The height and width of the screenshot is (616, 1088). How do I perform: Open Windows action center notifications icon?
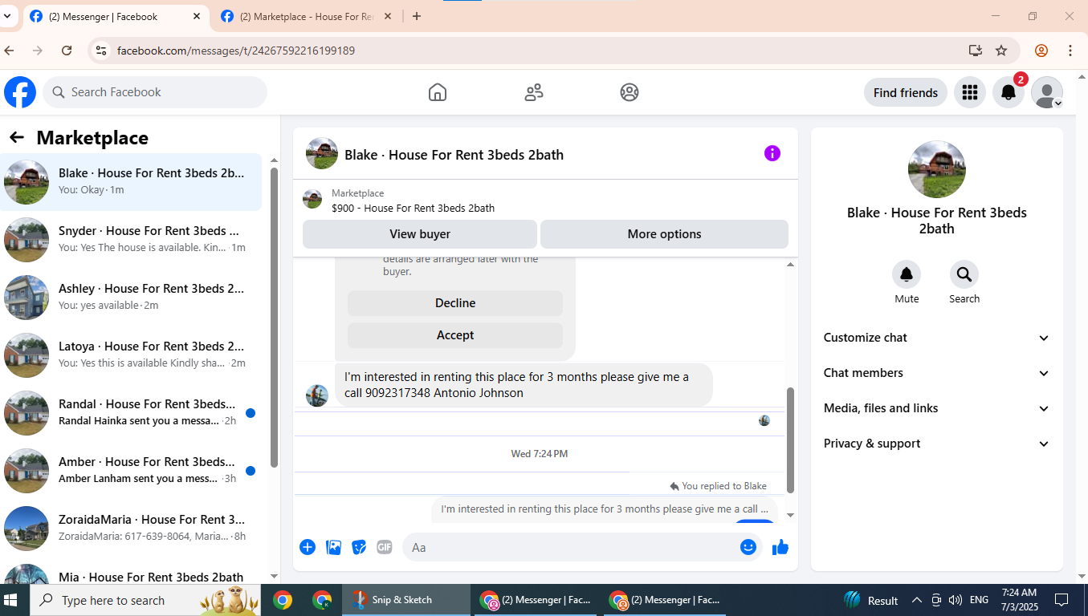point(1062,600)
